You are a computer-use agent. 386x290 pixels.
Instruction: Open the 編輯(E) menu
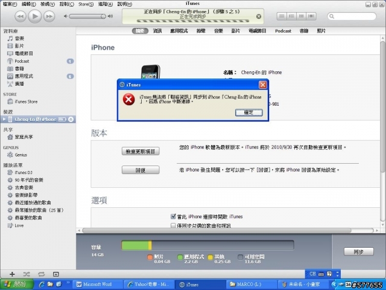click(x=28, y=4)
